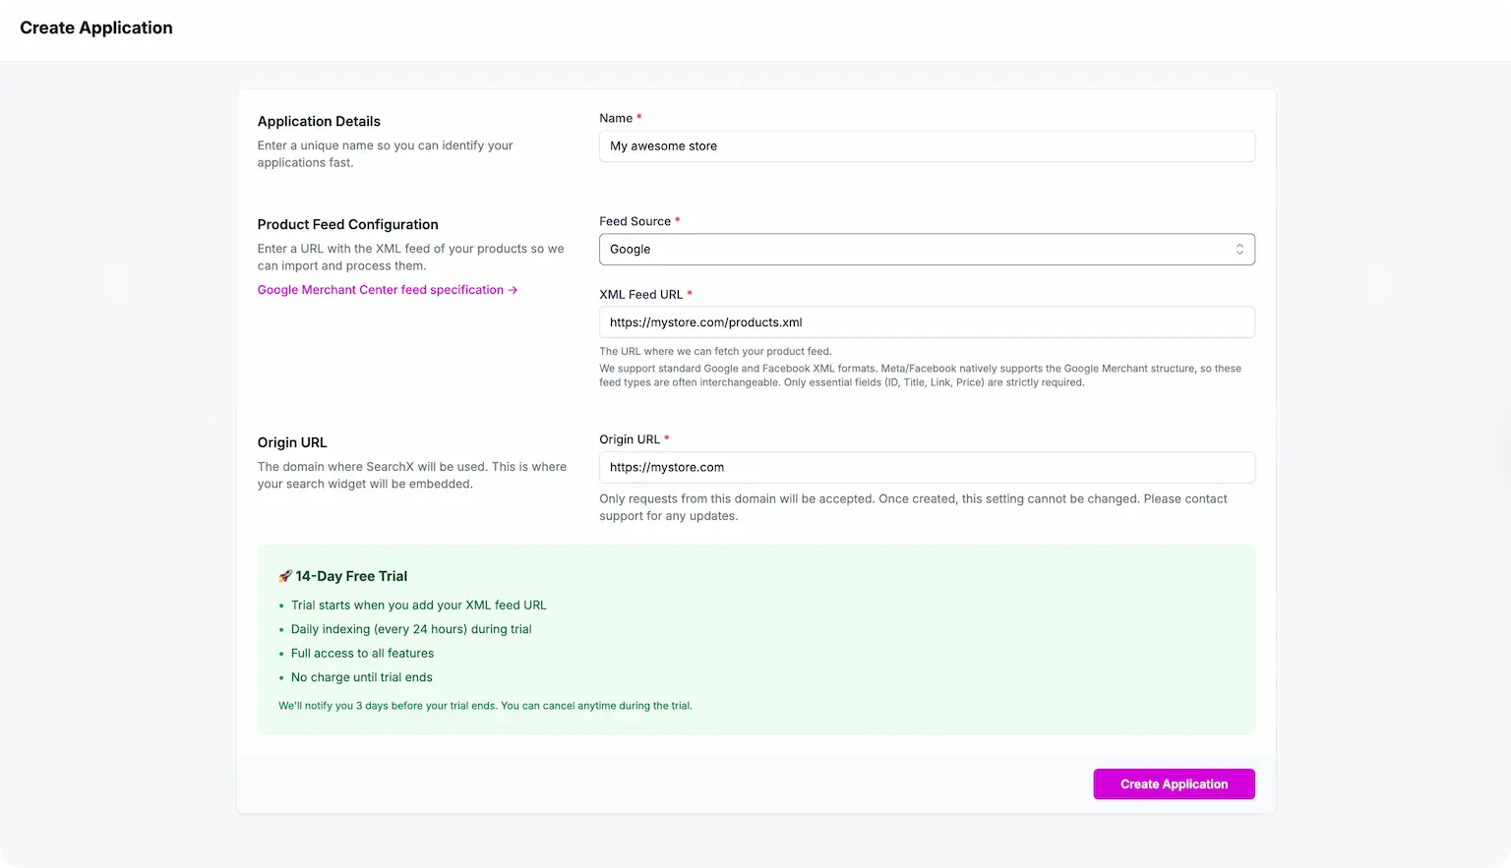Click the up-down chevron icon in Feed Source
This screenshot has height=868, width=1511.
(1239, 250)
